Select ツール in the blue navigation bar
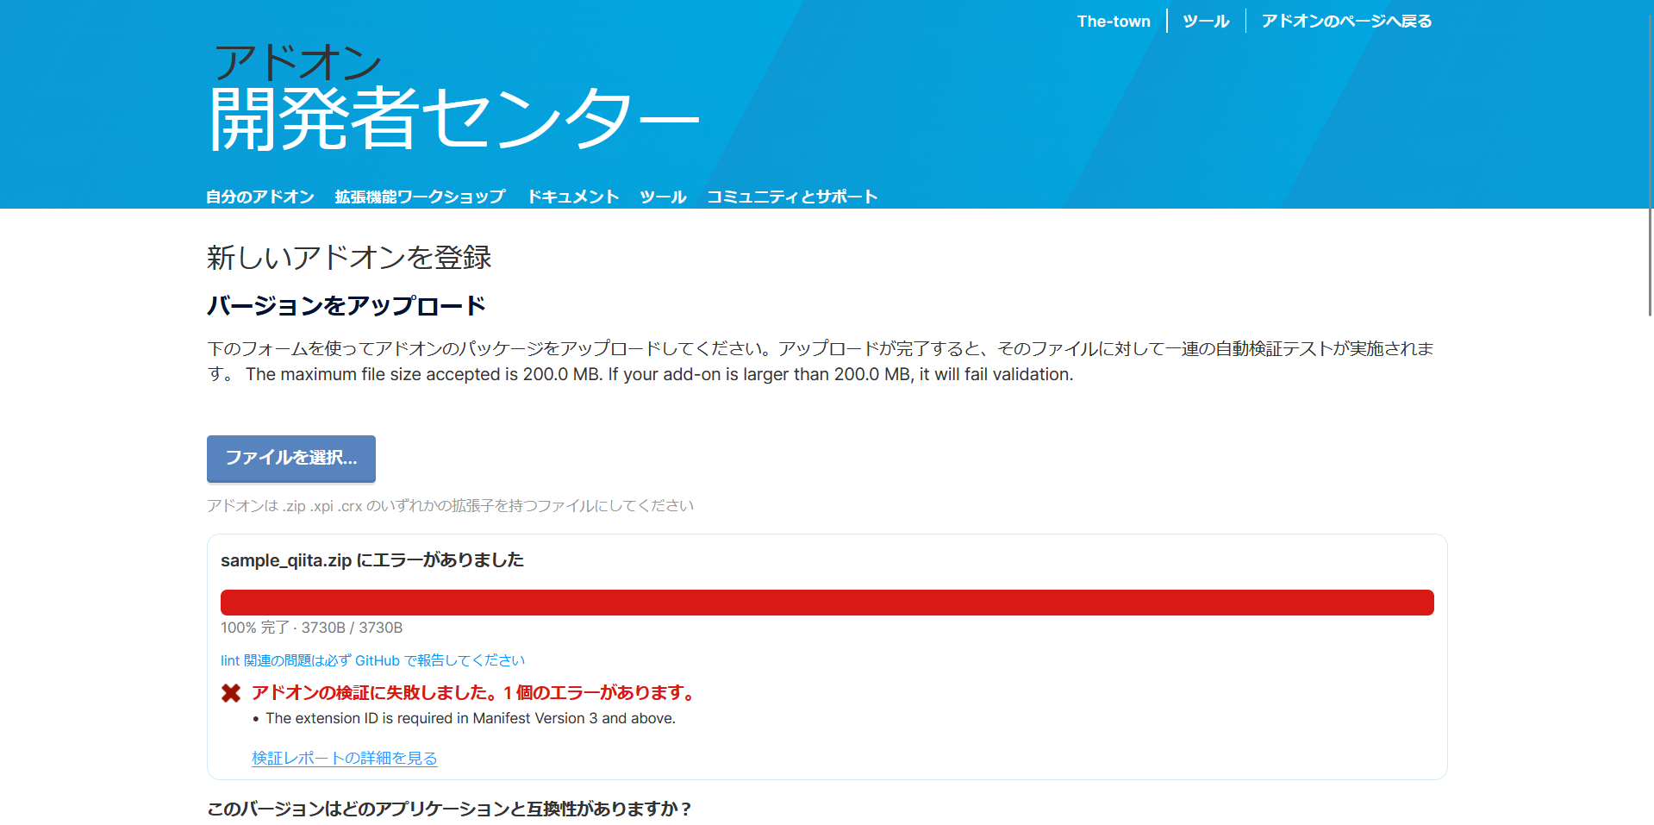This screenshot has width=1654, height=825. click(x=662, y=196)
